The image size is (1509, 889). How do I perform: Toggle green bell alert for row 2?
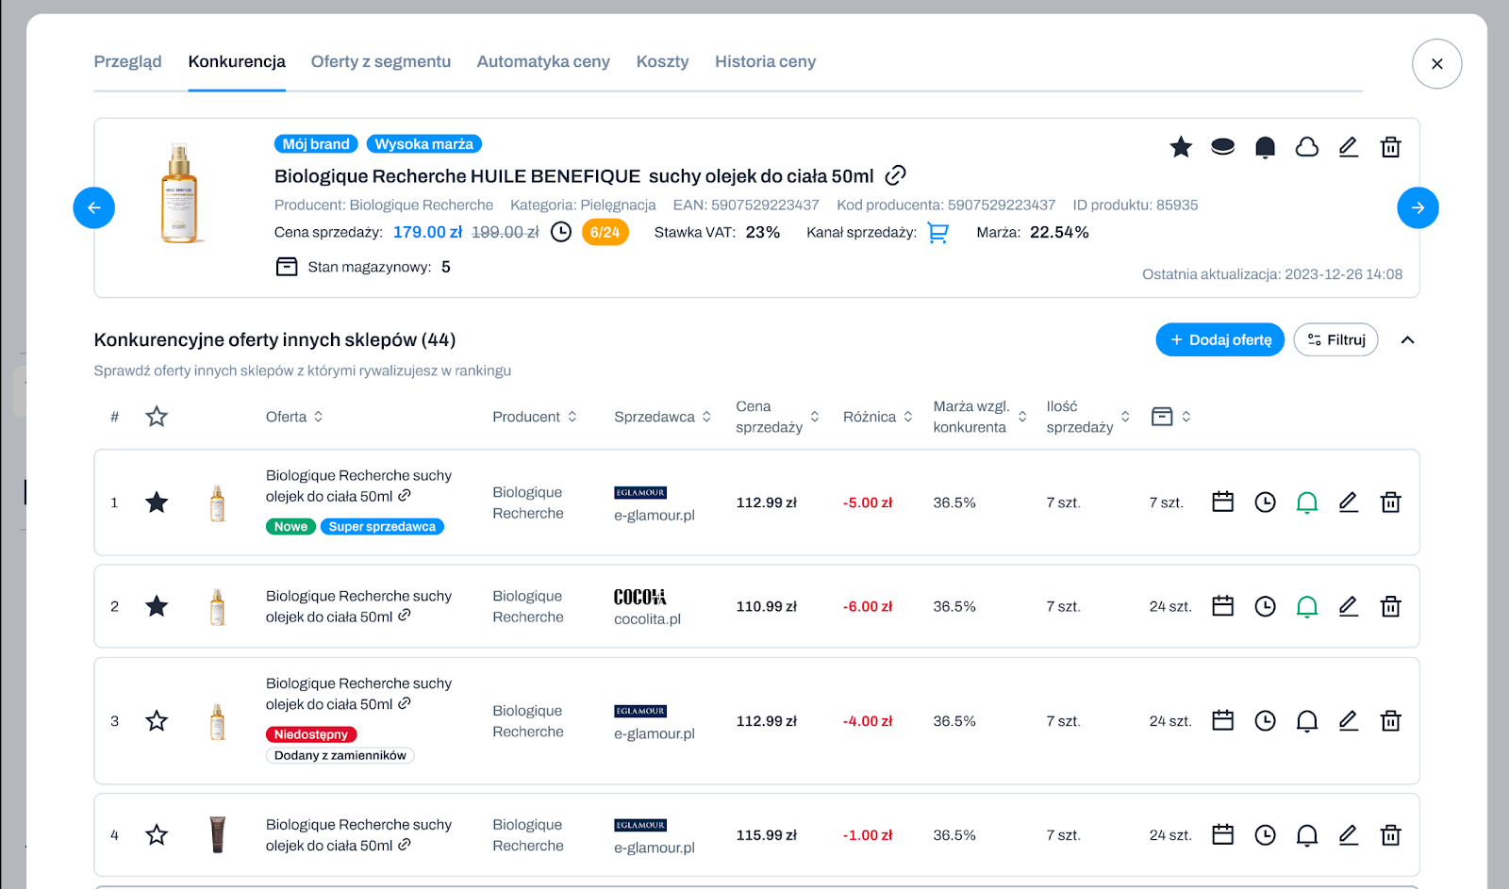(x=1306, y=606)
